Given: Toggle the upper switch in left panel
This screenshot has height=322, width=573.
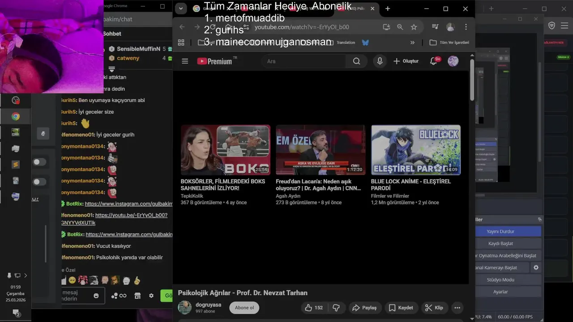Looking at the screenshot, I should point(39,162).
